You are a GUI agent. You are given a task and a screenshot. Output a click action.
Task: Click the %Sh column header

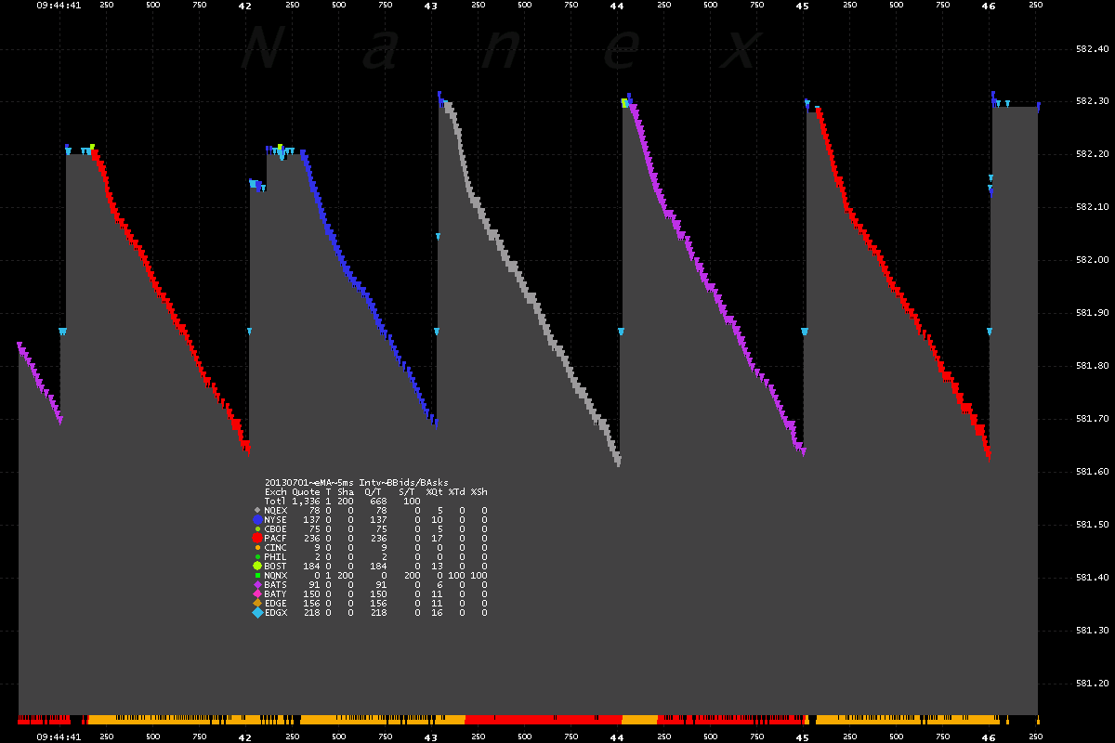point(479,491)
